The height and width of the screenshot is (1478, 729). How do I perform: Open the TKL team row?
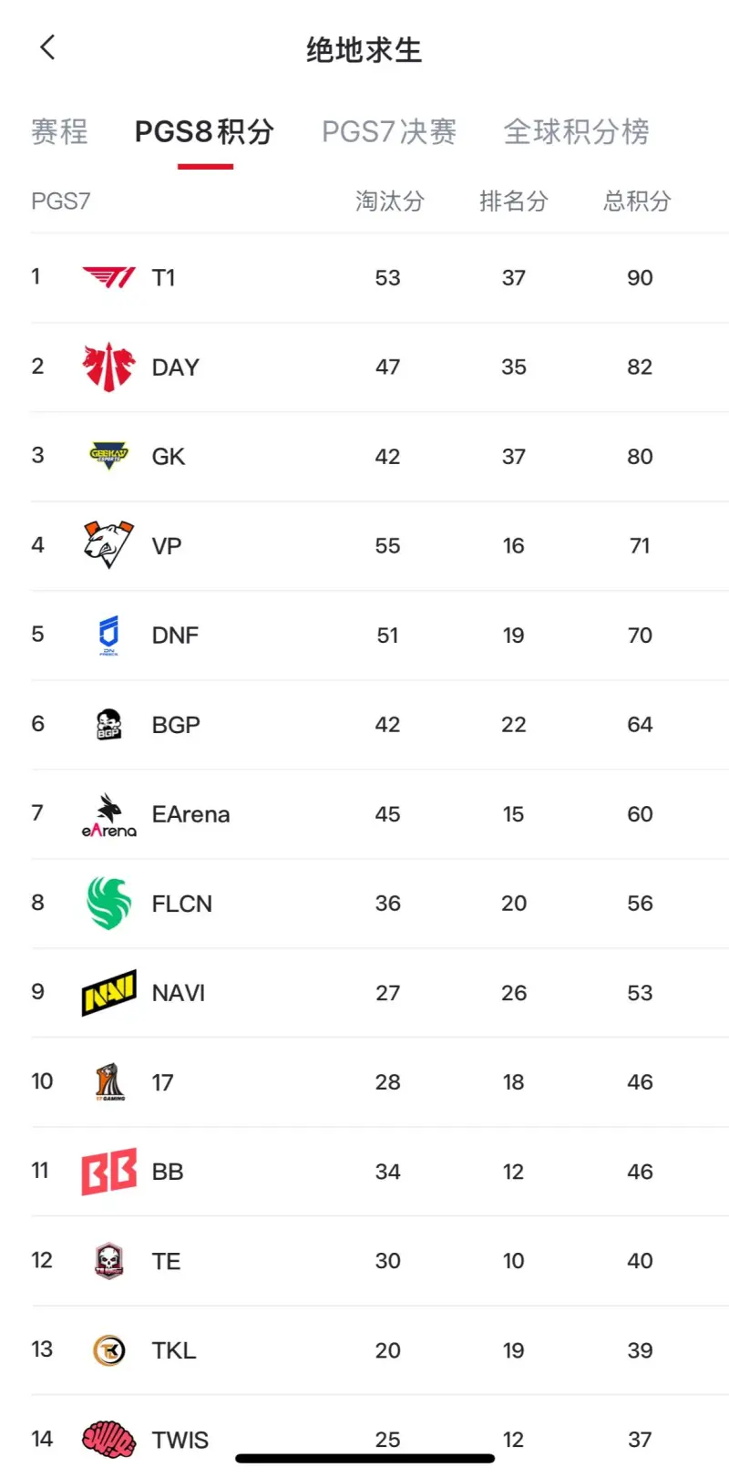point(380,1349)
